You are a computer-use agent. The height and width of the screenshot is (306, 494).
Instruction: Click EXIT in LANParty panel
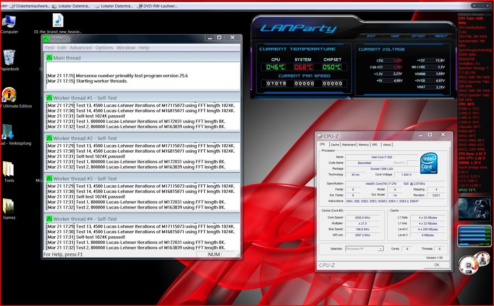pyautogui.click(x=371, y=36)
